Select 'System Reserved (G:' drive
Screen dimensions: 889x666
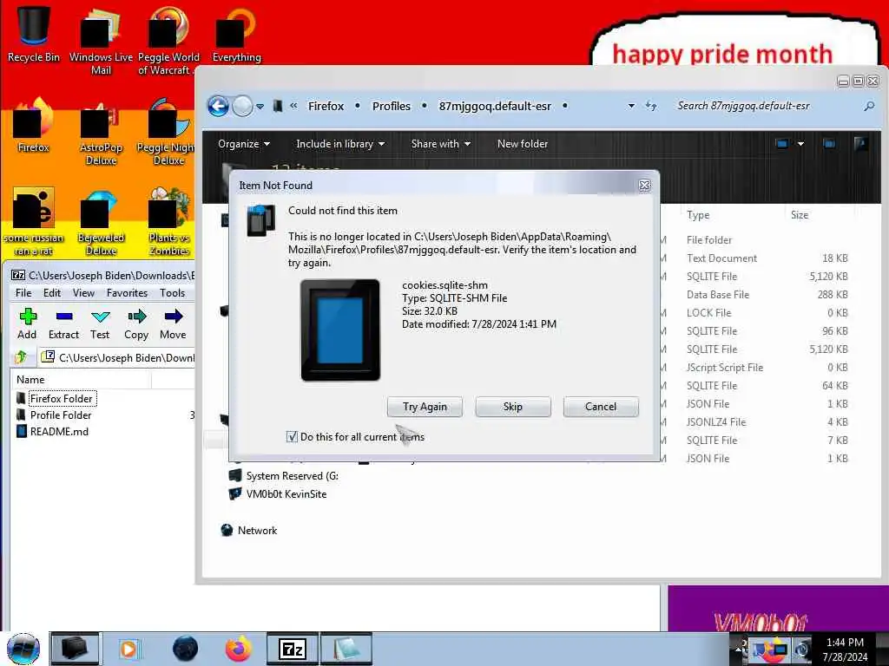[x=284, y=476]
